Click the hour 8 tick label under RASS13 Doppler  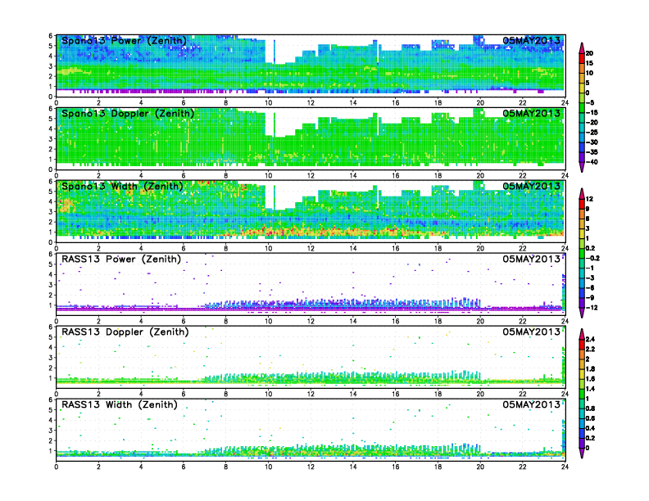(225, 394)
